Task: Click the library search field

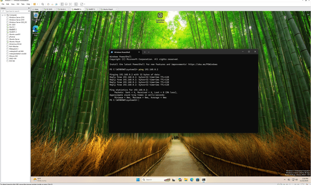Action: pyautogui.click(x=15, y=11)
